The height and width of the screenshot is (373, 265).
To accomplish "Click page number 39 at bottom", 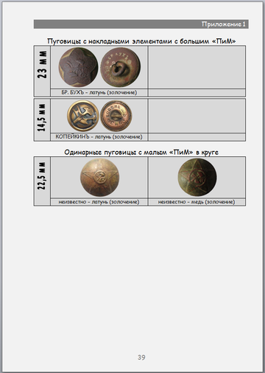I will (141, 358).
